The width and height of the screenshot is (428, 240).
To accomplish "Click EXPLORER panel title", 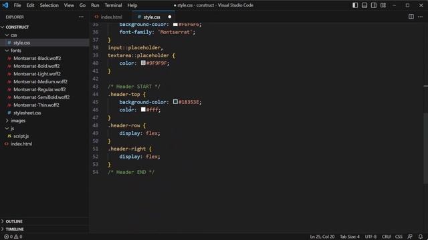I will click(x=15, y=17).
